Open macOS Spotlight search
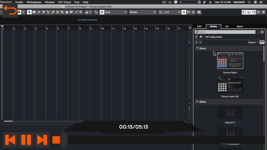This screenshot has width=267, height=150. [249, 2]
